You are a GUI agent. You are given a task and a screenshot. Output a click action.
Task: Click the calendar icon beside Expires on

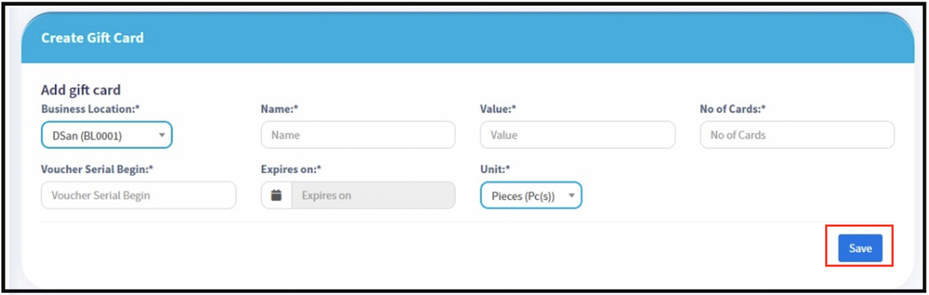pos(276,195)
